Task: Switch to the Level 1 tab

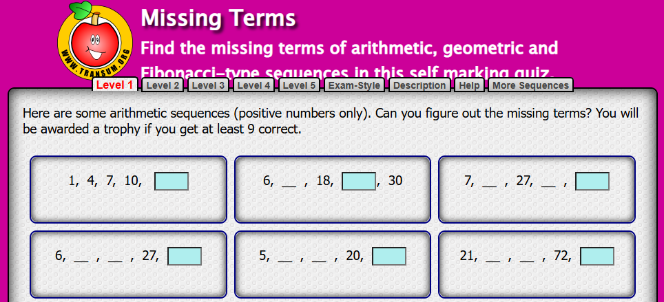Action: (115, 85)
